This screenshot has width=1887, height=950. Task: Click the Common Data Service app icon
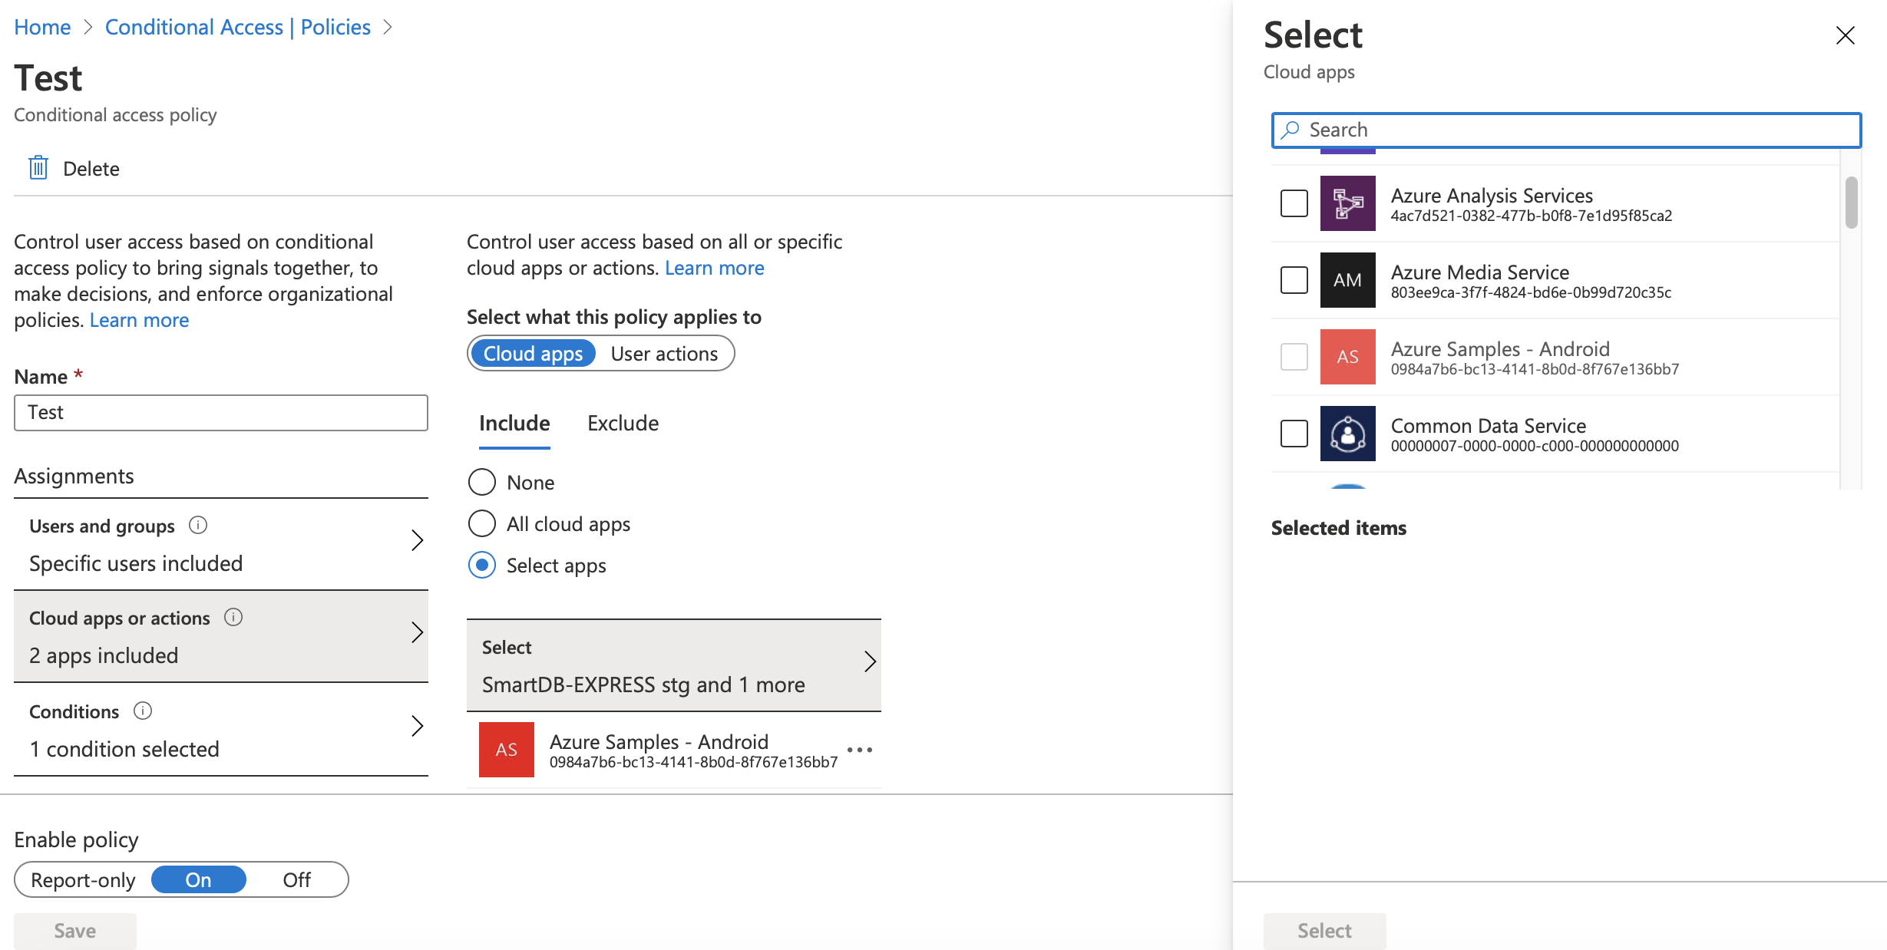(1347, 434)
